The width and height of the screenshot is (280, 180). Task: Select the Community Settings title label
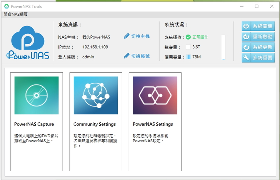[x=95, y=124]
